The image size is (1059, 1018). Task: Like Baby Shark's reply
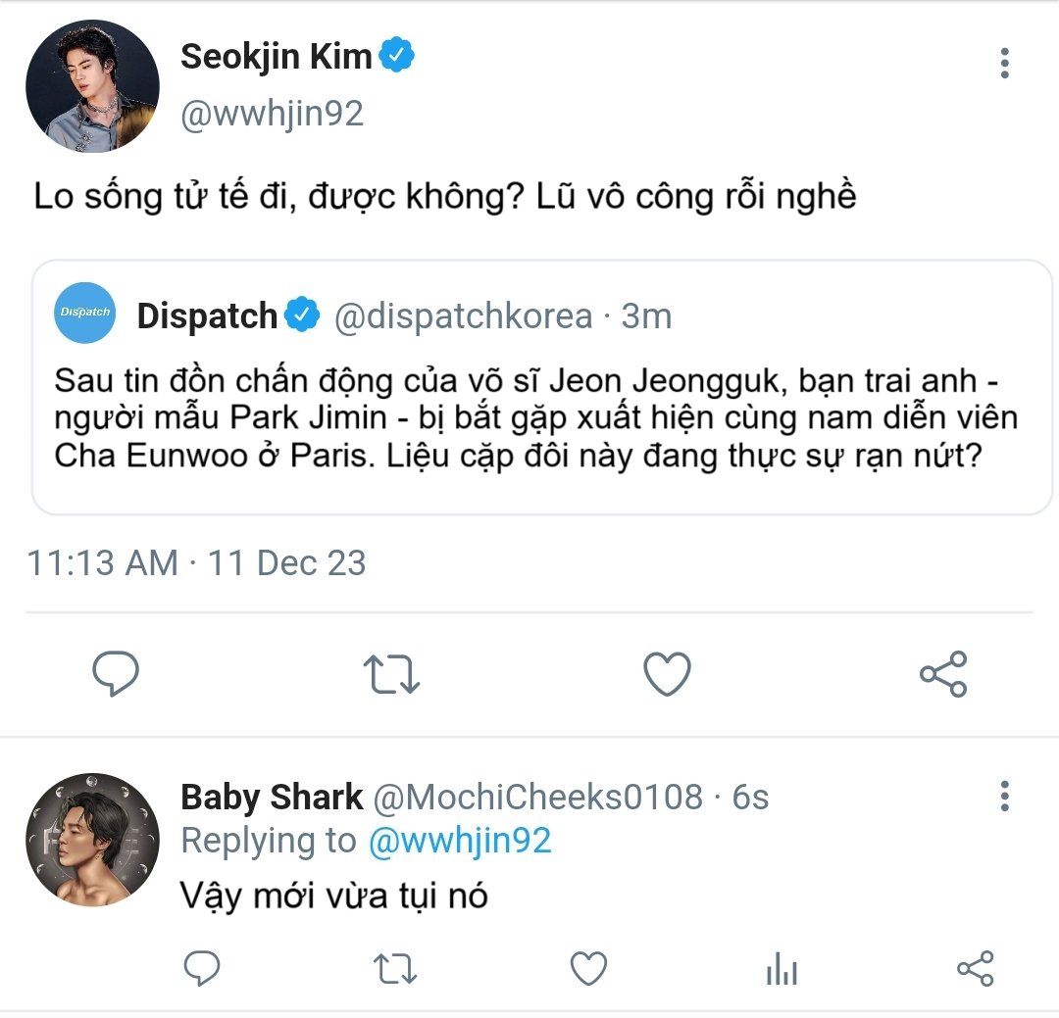[588, 969]
